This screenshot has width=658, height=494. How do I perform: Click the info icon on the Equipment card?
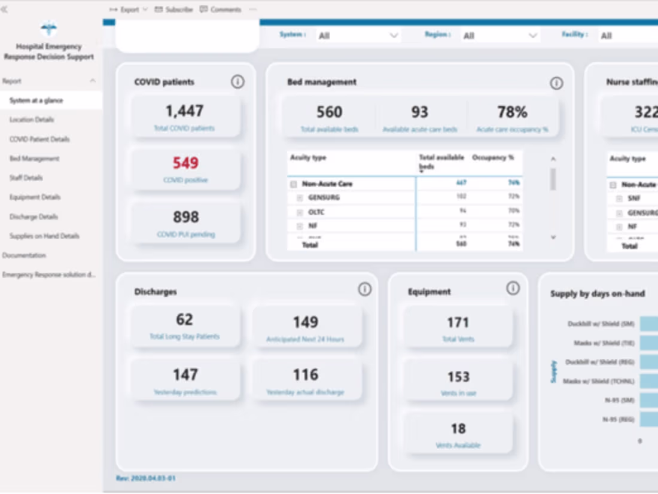pos(513,288)
